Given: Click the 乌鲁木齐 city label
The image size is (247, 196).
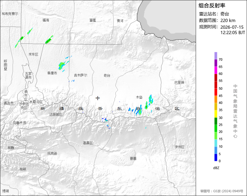Looking at the screenshot, I should click(x=20, y=123).
